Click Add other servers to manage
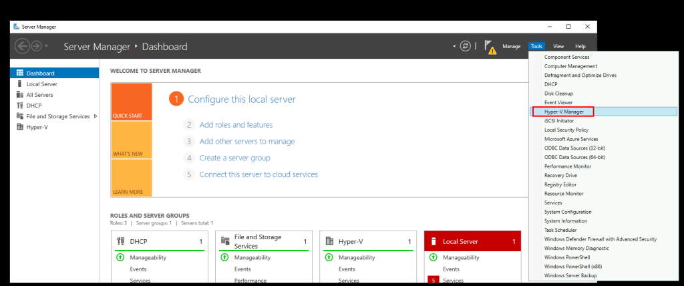Viewport: 684px width, 286px height. tap(247, 142)
